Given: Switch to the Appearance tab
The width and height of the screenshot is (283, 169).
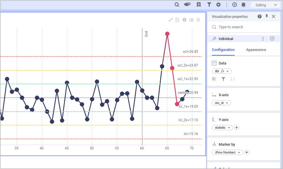Looking at the screenshot, I should (x=256, y=50).
